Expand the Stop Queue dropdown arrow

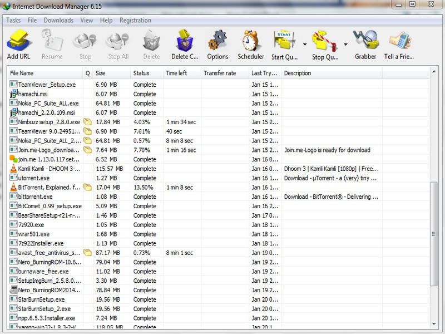click(345, 45)
